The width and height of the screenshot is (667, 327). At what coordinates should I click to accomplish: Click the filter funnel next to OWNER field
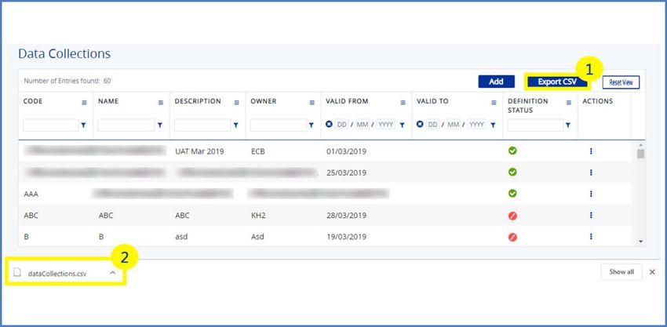click(x=311, y=125)
